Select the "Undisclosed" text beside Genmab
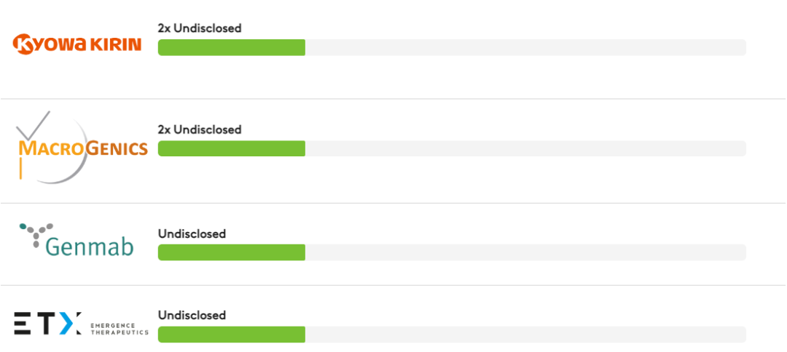787x352 pixels. point(192,234)
